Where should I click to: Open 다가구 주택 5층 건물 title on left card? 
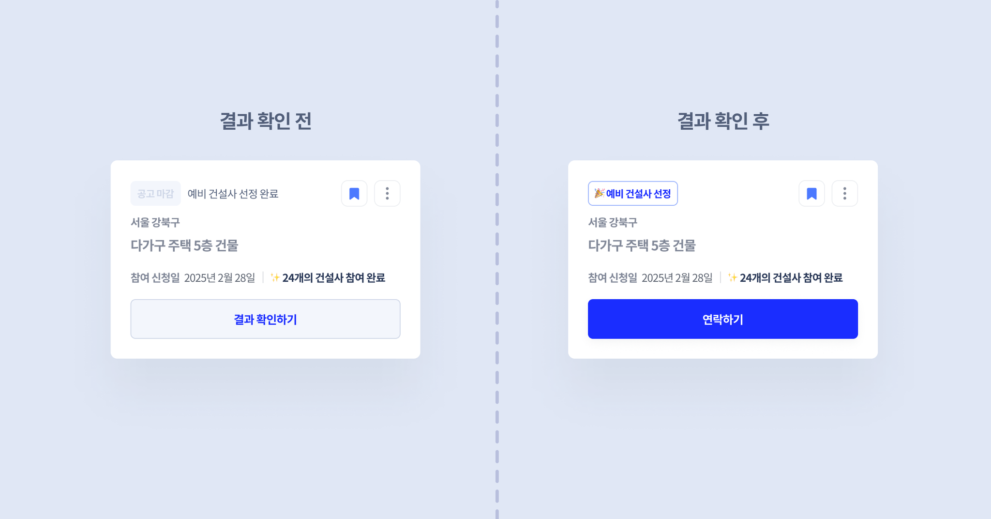coord(184,245)
